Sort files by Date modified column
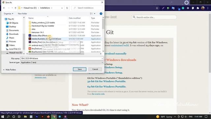 tap(75, 18)
